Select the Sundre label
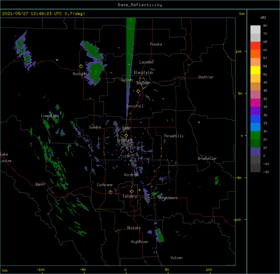Screen dimensions: 280x274 [95, 127]
